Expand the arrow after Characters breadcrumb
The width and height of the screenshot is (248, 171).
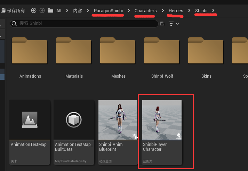pyautogui.click(x=163, y=10)
